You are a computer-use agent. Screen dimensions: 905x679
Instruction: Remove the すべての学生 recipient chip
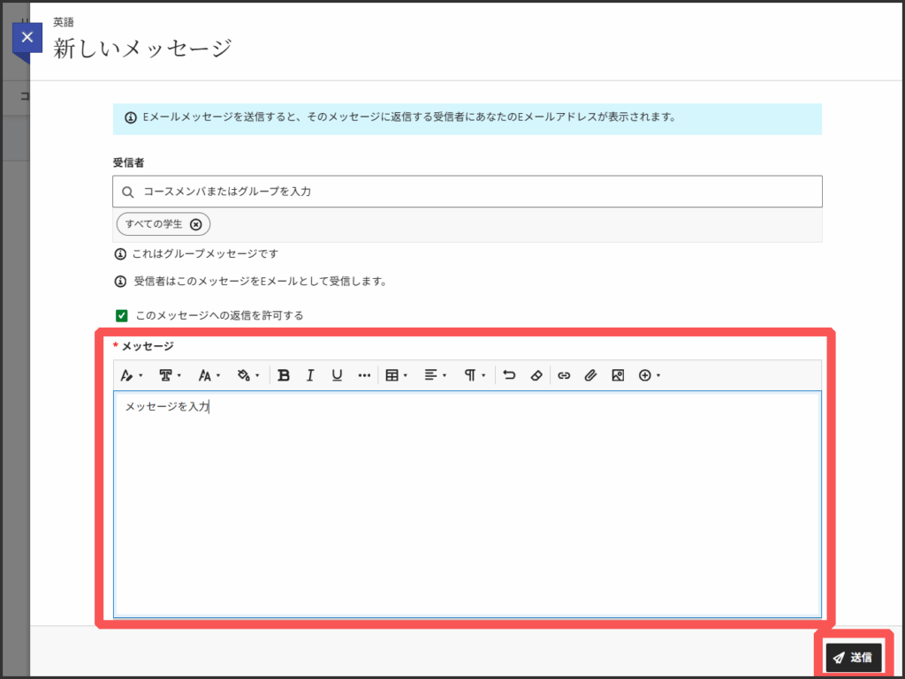point(196,224)
